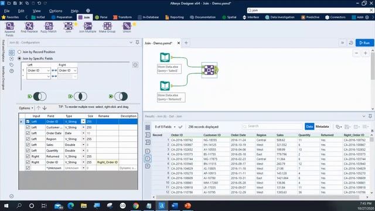Select the Join Multiple tool
The height and width of the screenshot is (211, 375).
point(87,28)
